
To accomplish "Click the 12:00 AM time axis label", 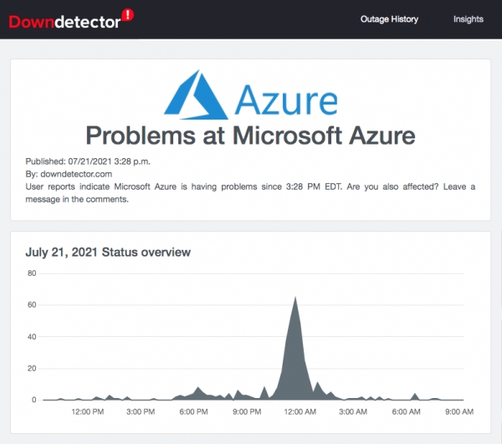I will coord(299,412).
